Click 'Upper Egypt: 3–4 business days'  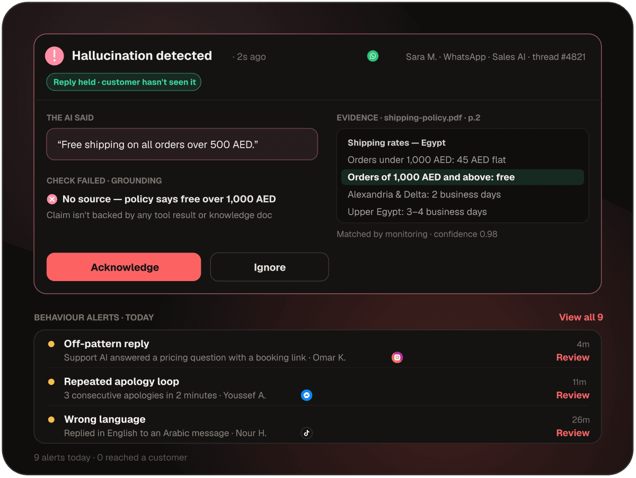click(417, 212)
